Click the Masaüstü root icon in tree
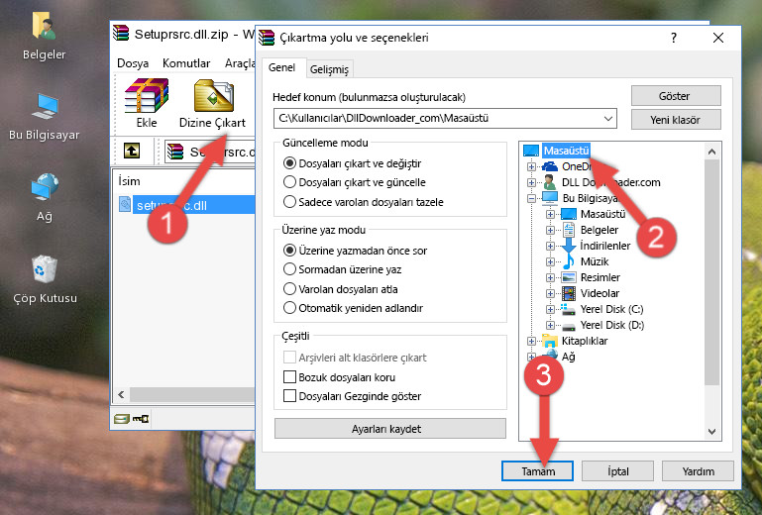The height and width of the screenshot is (515, 762). 531,151
